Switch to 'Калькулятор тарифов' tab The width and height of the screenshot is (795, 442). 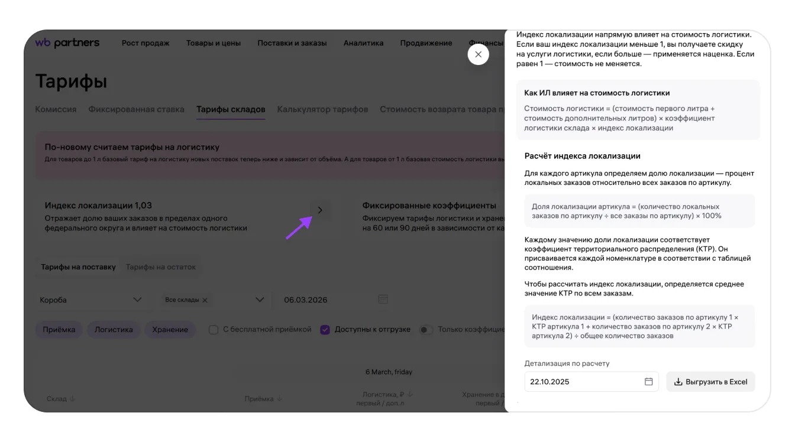[x=322, y=109]
